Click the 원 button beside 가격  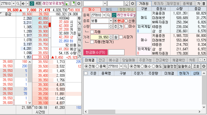116,37
